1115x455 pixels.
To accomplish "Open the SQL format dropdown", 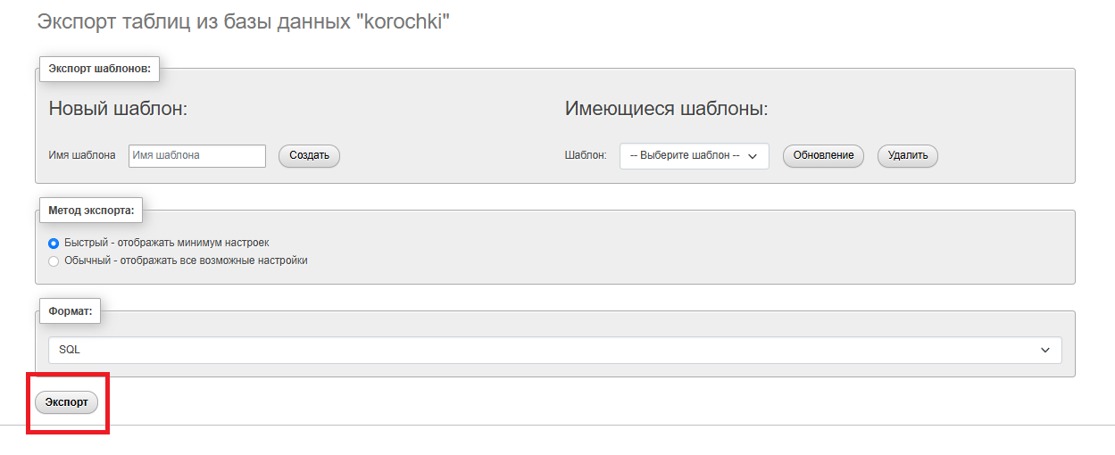I will click(553, 350).
